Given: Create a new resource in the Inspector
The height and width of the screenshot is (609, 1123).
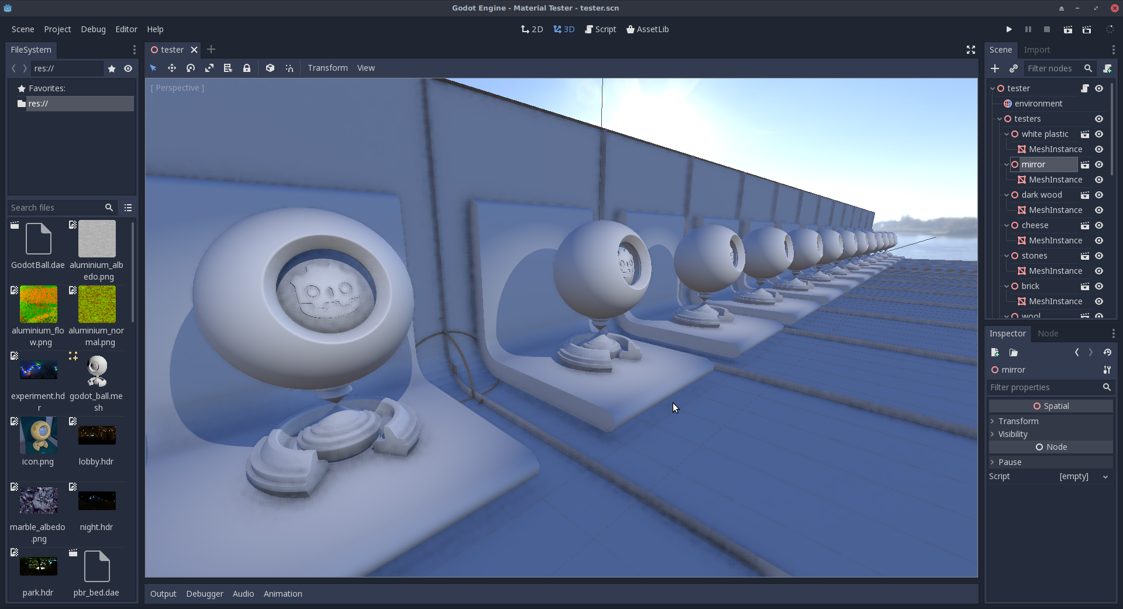Looking at the screenshot, I should point(994,352).
